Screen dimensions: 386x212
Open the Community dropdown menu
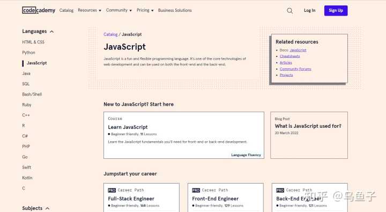(x=119, y=10)
